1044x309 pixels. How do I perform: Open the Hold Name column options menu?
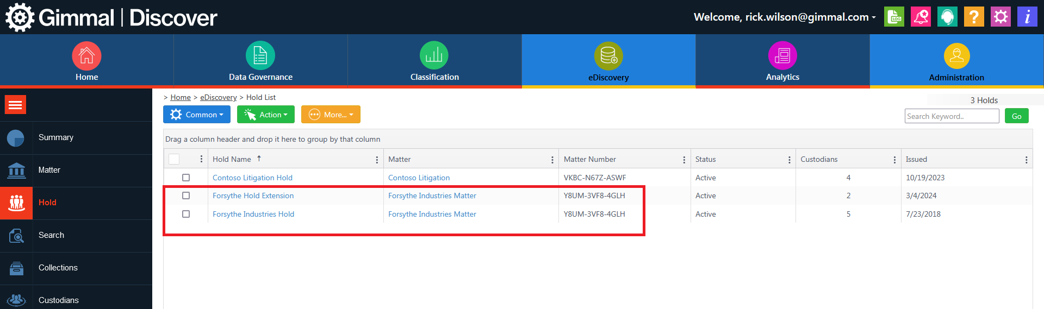pyautogui.click(x=377, y=160)
